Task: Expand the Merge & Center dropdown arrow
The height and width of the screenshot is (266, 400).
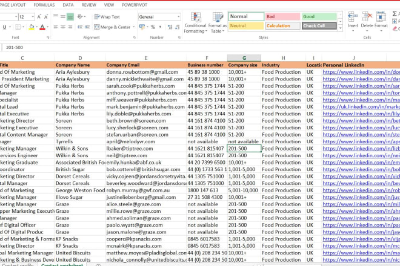Action: (x=134, y=27)
